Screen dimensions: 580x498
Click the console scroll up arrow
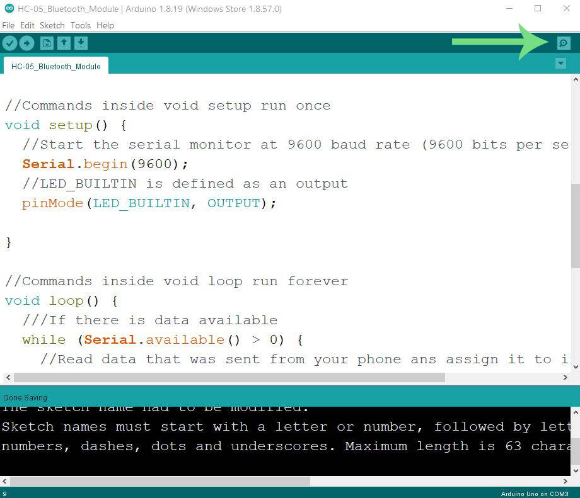pos(575,412)
